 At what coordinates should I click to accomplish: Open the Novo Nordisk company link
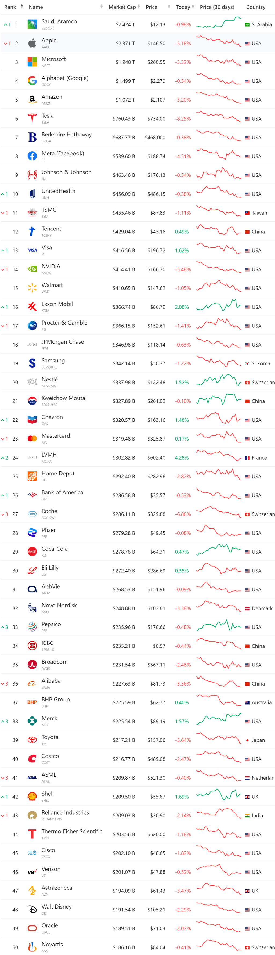tap(59, 606)
